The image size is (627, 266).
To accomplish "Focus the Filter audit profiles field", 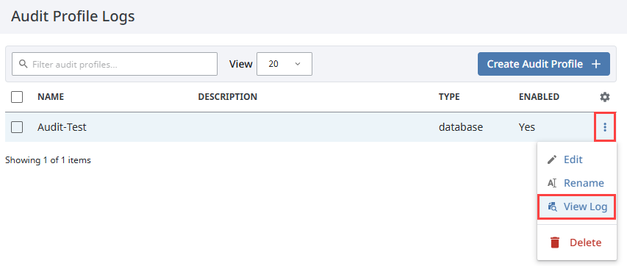I will (x=115, y=64).
